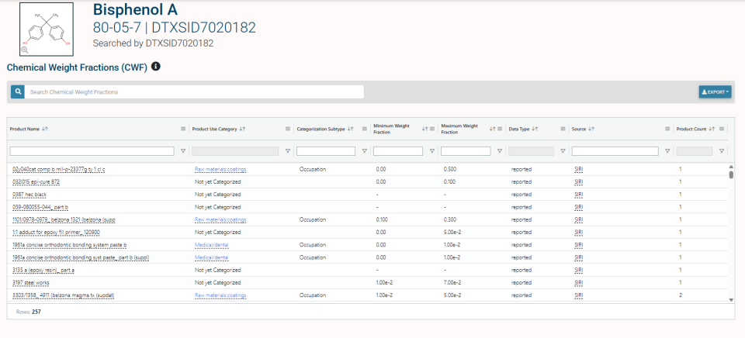Open the filter icon for the Product Name column
The width and height of the screenshot is (745, 338).
pyautogui.click(x=183, y=151)
